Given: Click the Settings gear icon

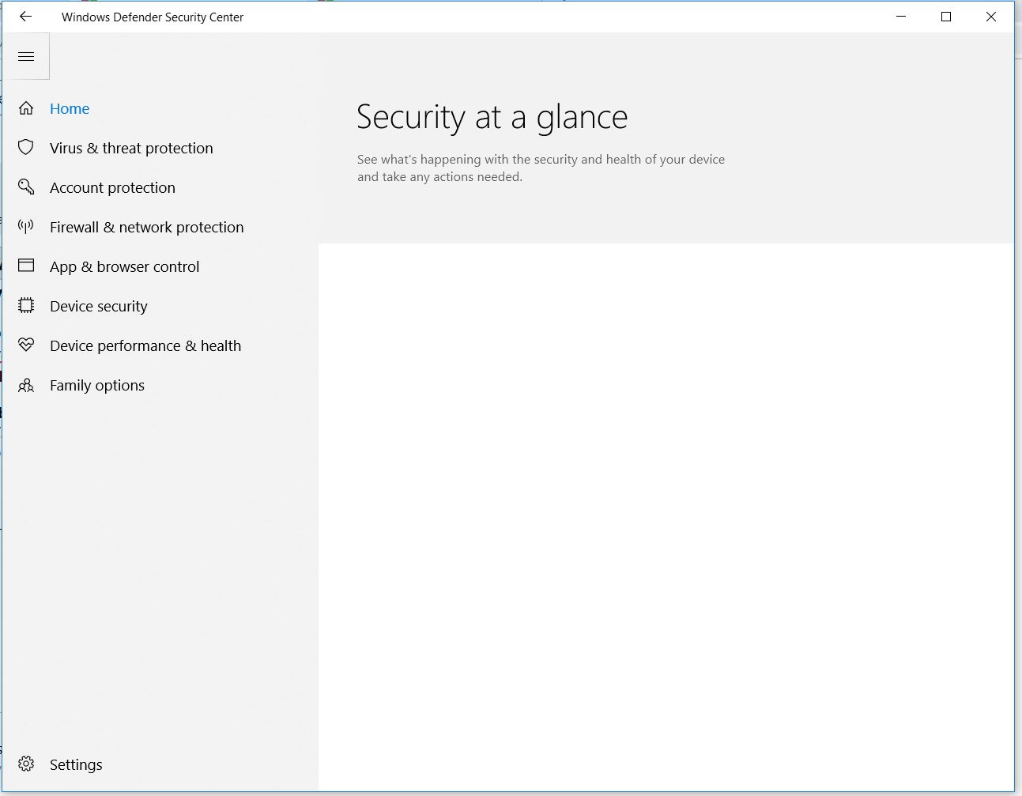Looking at the screenshot, I should click(x=26, y=764).
